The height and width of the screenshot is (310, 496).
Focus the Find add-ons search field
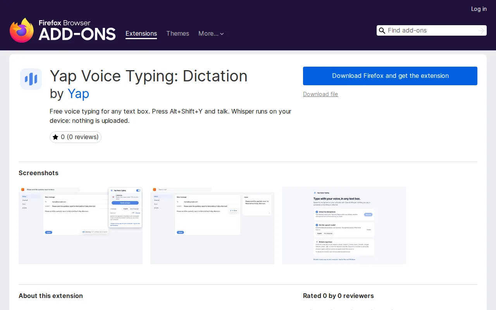coord(432,31)
